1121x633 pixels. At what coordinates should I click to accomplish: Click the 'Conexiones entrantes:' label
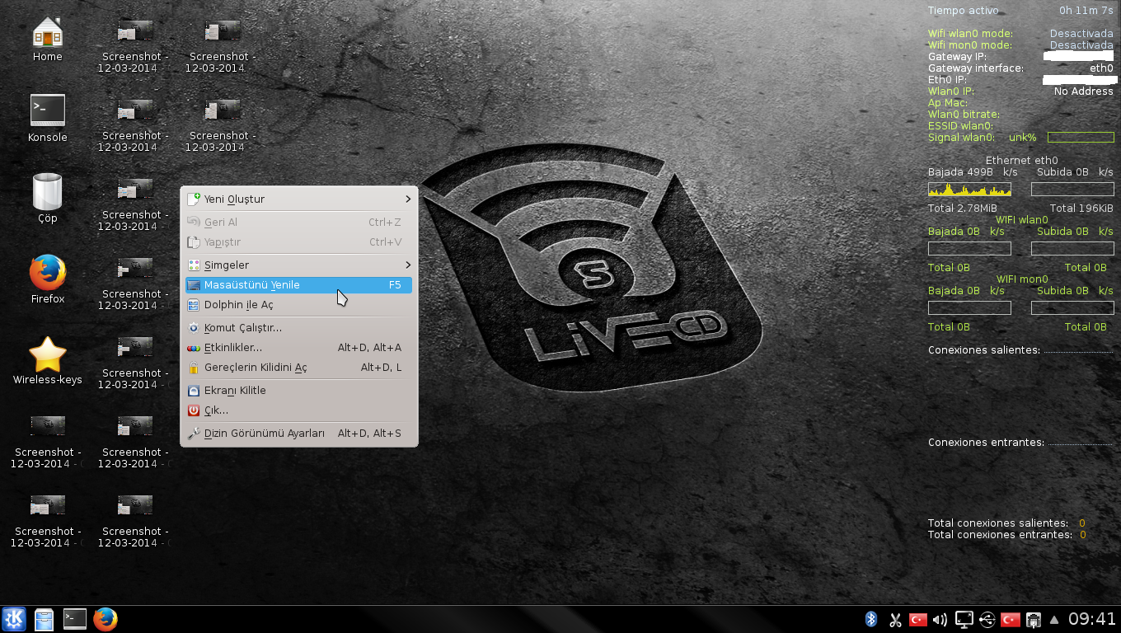pyautogui.click(x=986, y=443)
